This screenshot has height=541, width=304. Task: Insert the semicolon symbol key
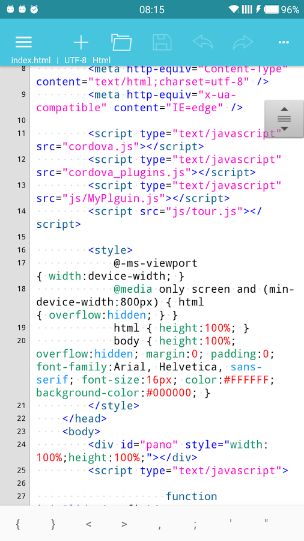click(x=195, y=524)
